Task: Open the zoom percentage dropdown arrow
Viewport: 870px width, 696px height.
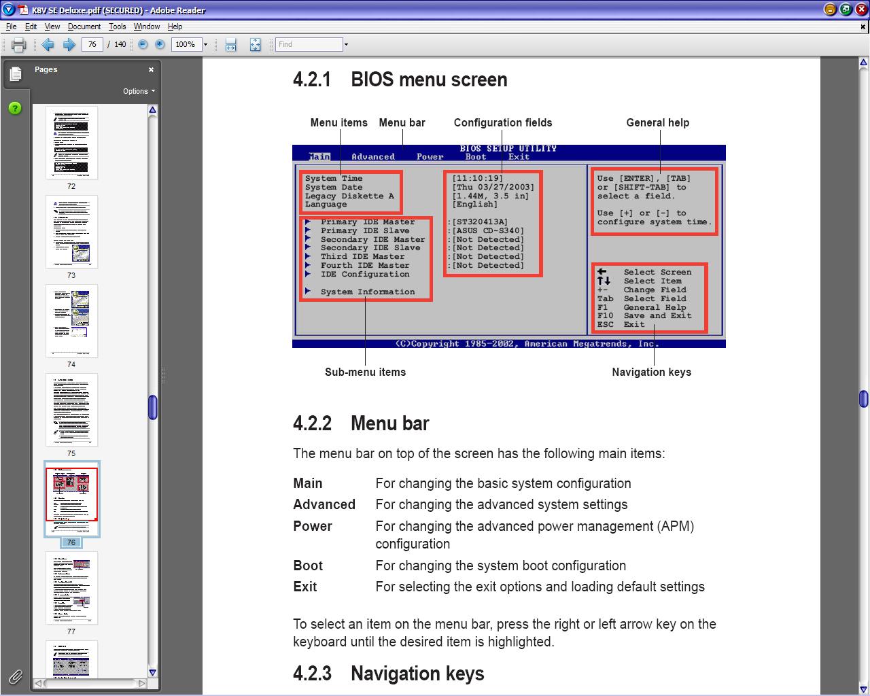Action: pos(206,45)
